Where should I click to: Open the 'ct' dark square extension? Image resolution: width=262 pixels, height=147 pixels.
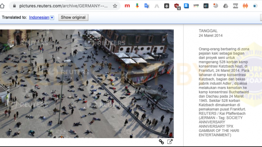coord(206,6)
